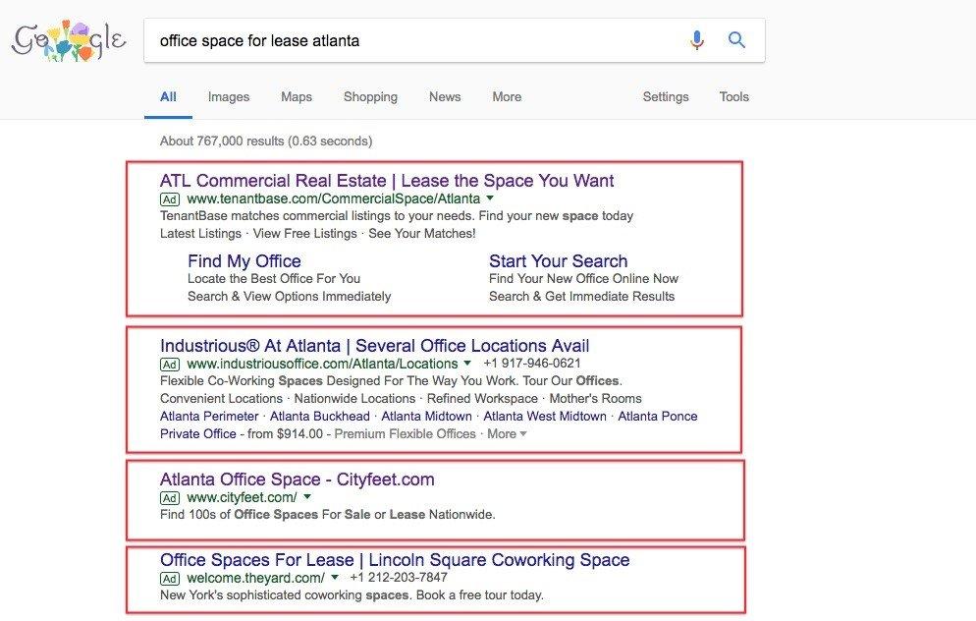Click the Atlanta Midtown location link

(x=425, y=416)
